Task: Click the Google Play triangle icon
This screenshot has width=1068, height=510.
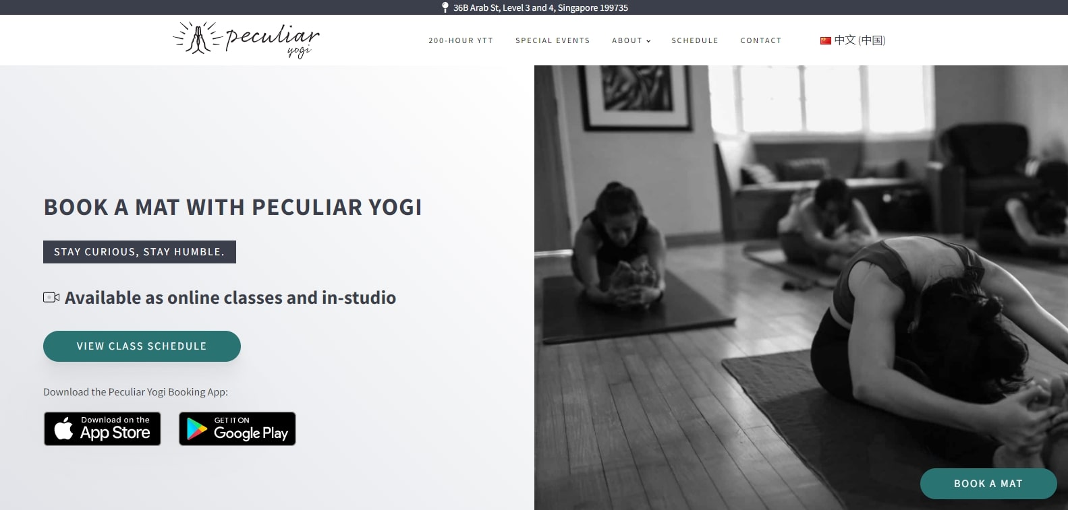Action: (196, 429)
